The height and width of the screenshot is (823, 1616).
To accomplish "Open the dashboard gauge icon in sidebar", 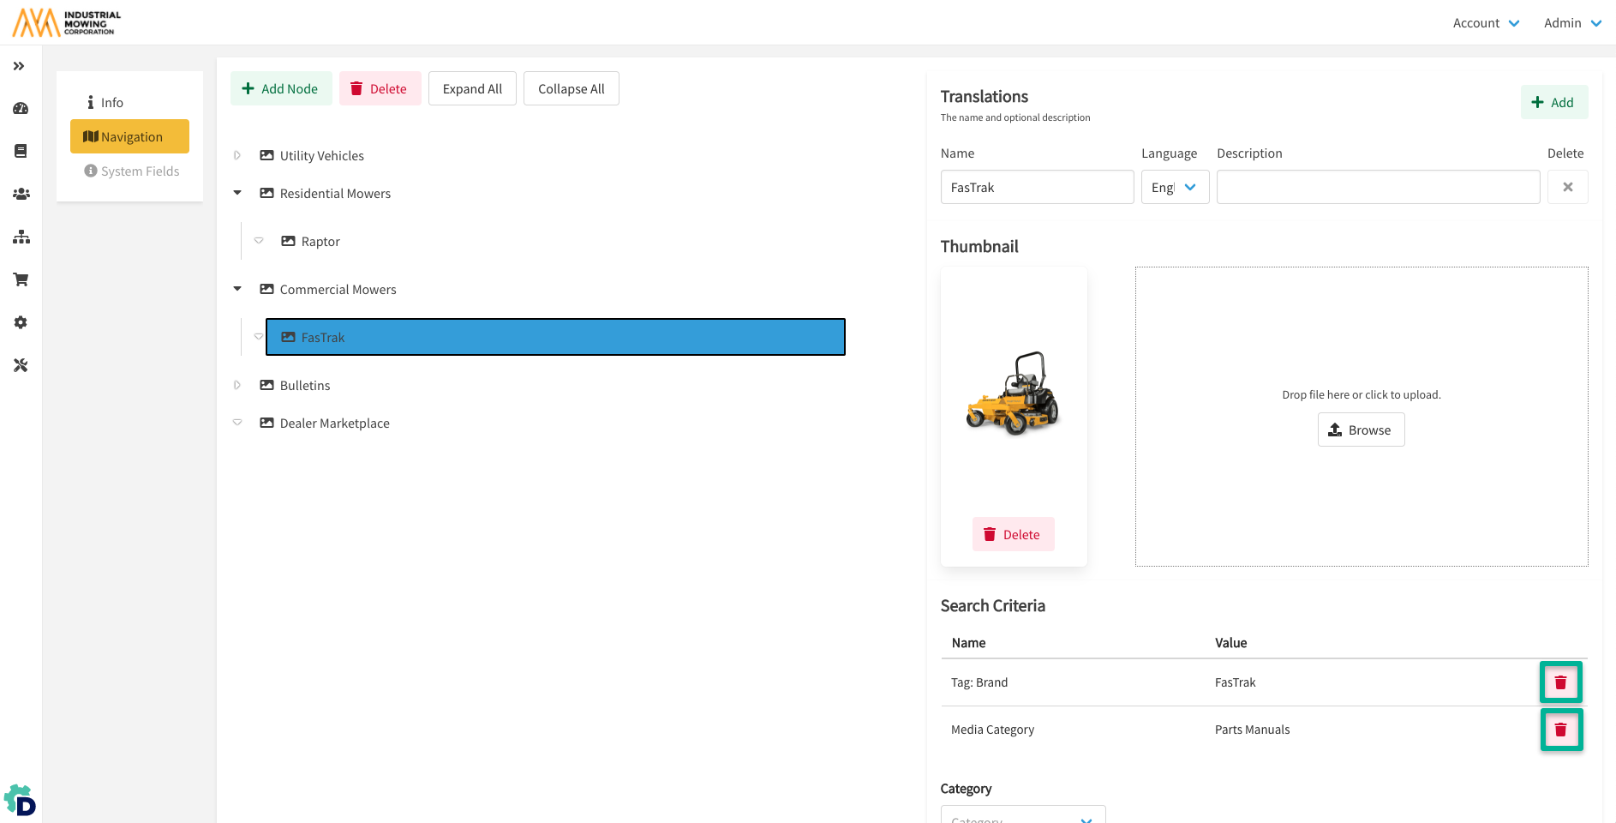I will tap(21, 109).
